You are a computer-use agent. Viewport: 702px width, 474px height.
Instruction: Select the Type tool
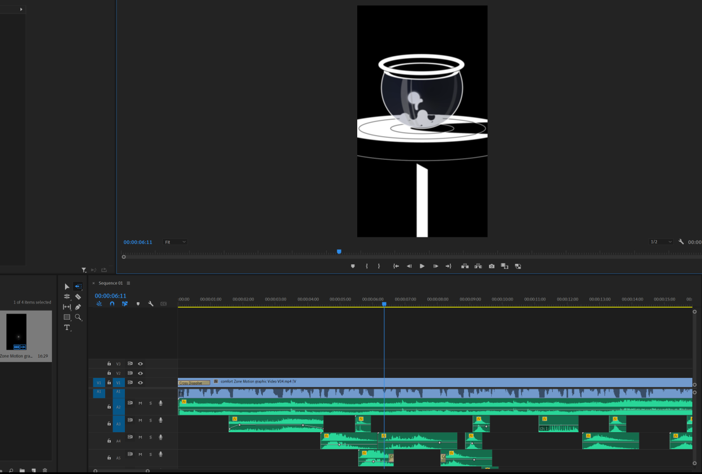coord(67,328)
